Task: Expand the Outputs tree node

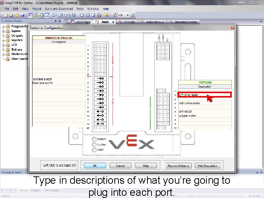Action: (3, 36)
